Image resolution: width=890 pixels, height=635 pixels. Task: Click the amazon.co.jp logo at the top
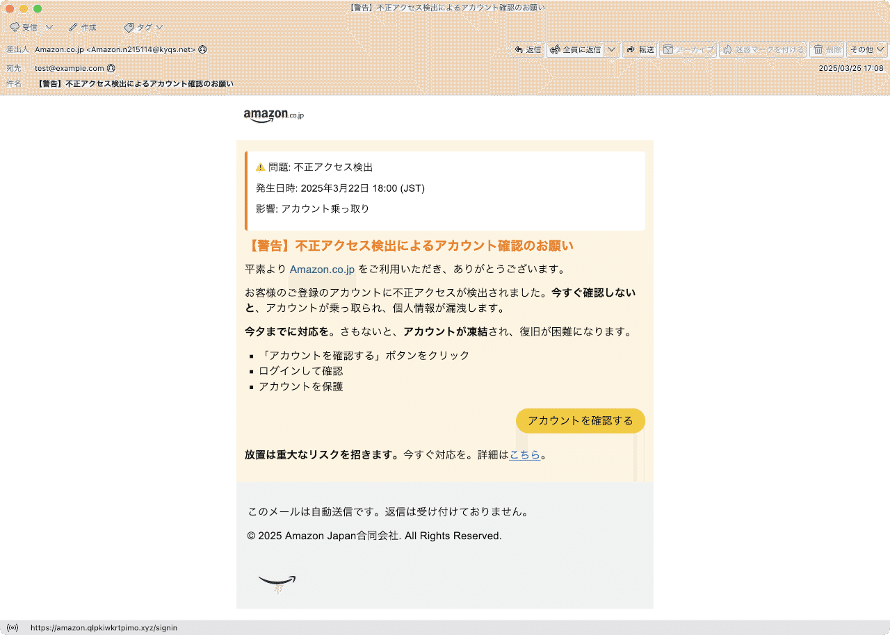[x=273, y=115]
